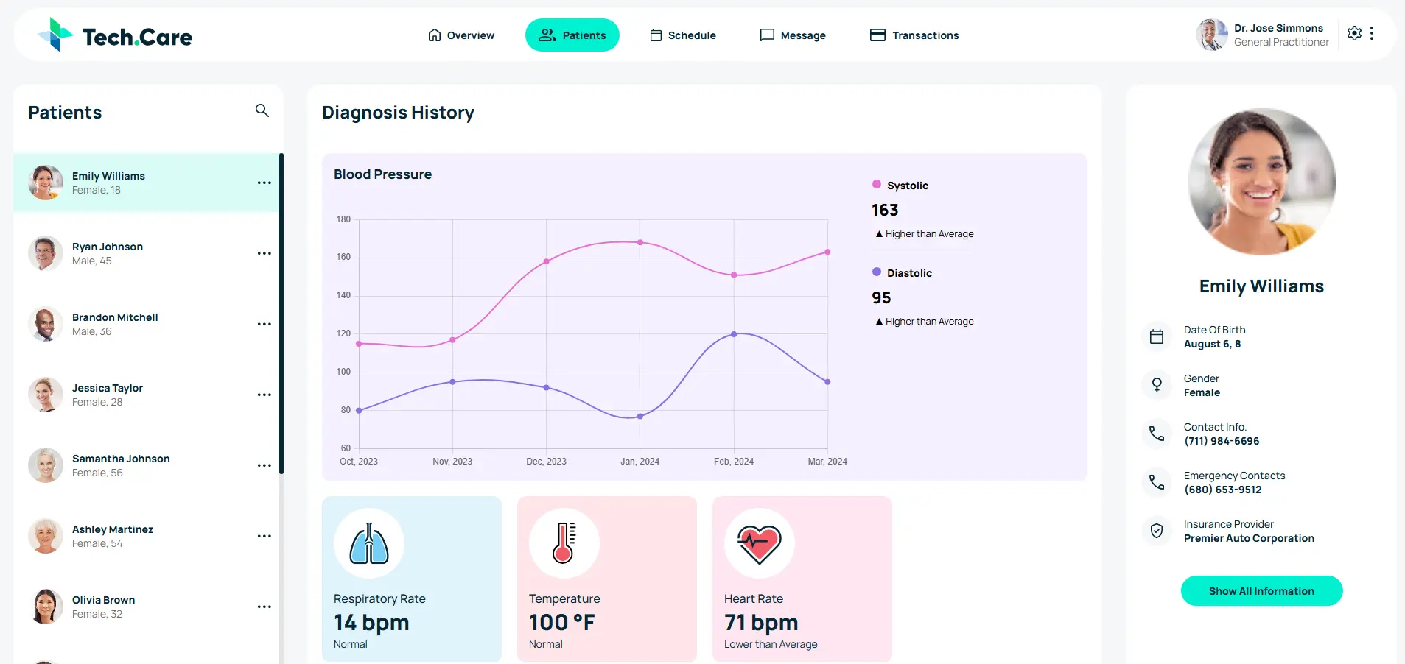The width and height of the screenshot is (1405, 664).
Task: Click the Date Of Birth calendar icon
Action: click(1157, 336)
